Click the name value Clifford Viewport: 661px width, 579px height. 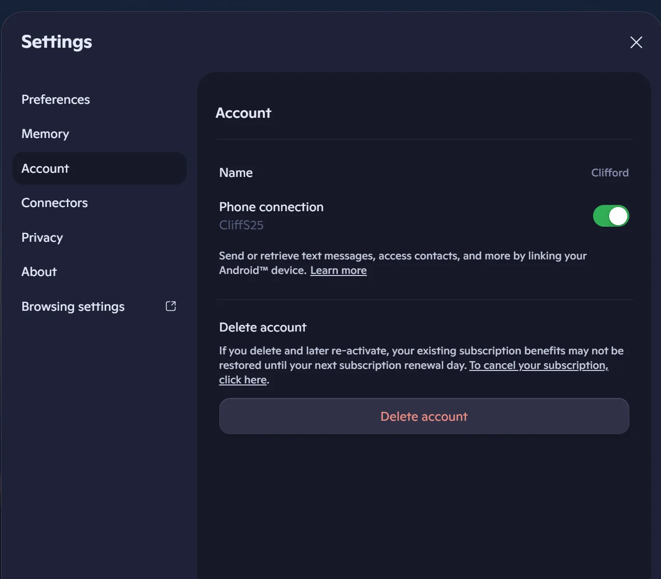pos(610,173)
